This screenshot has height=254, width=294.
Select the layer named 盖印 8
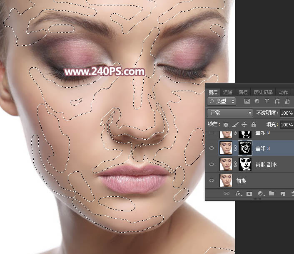(x=262, y=133)
